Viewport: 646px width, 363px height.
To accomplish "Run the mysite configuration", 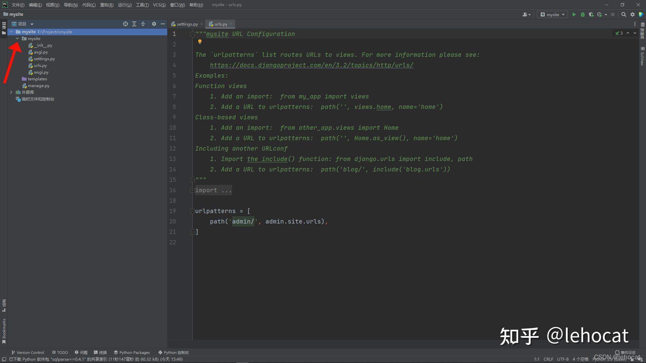I will [574, 14].
